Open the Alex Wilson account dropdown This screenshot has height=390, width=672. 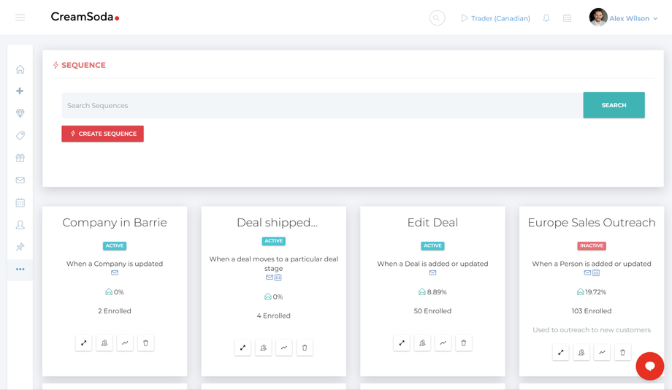point(624,18)
